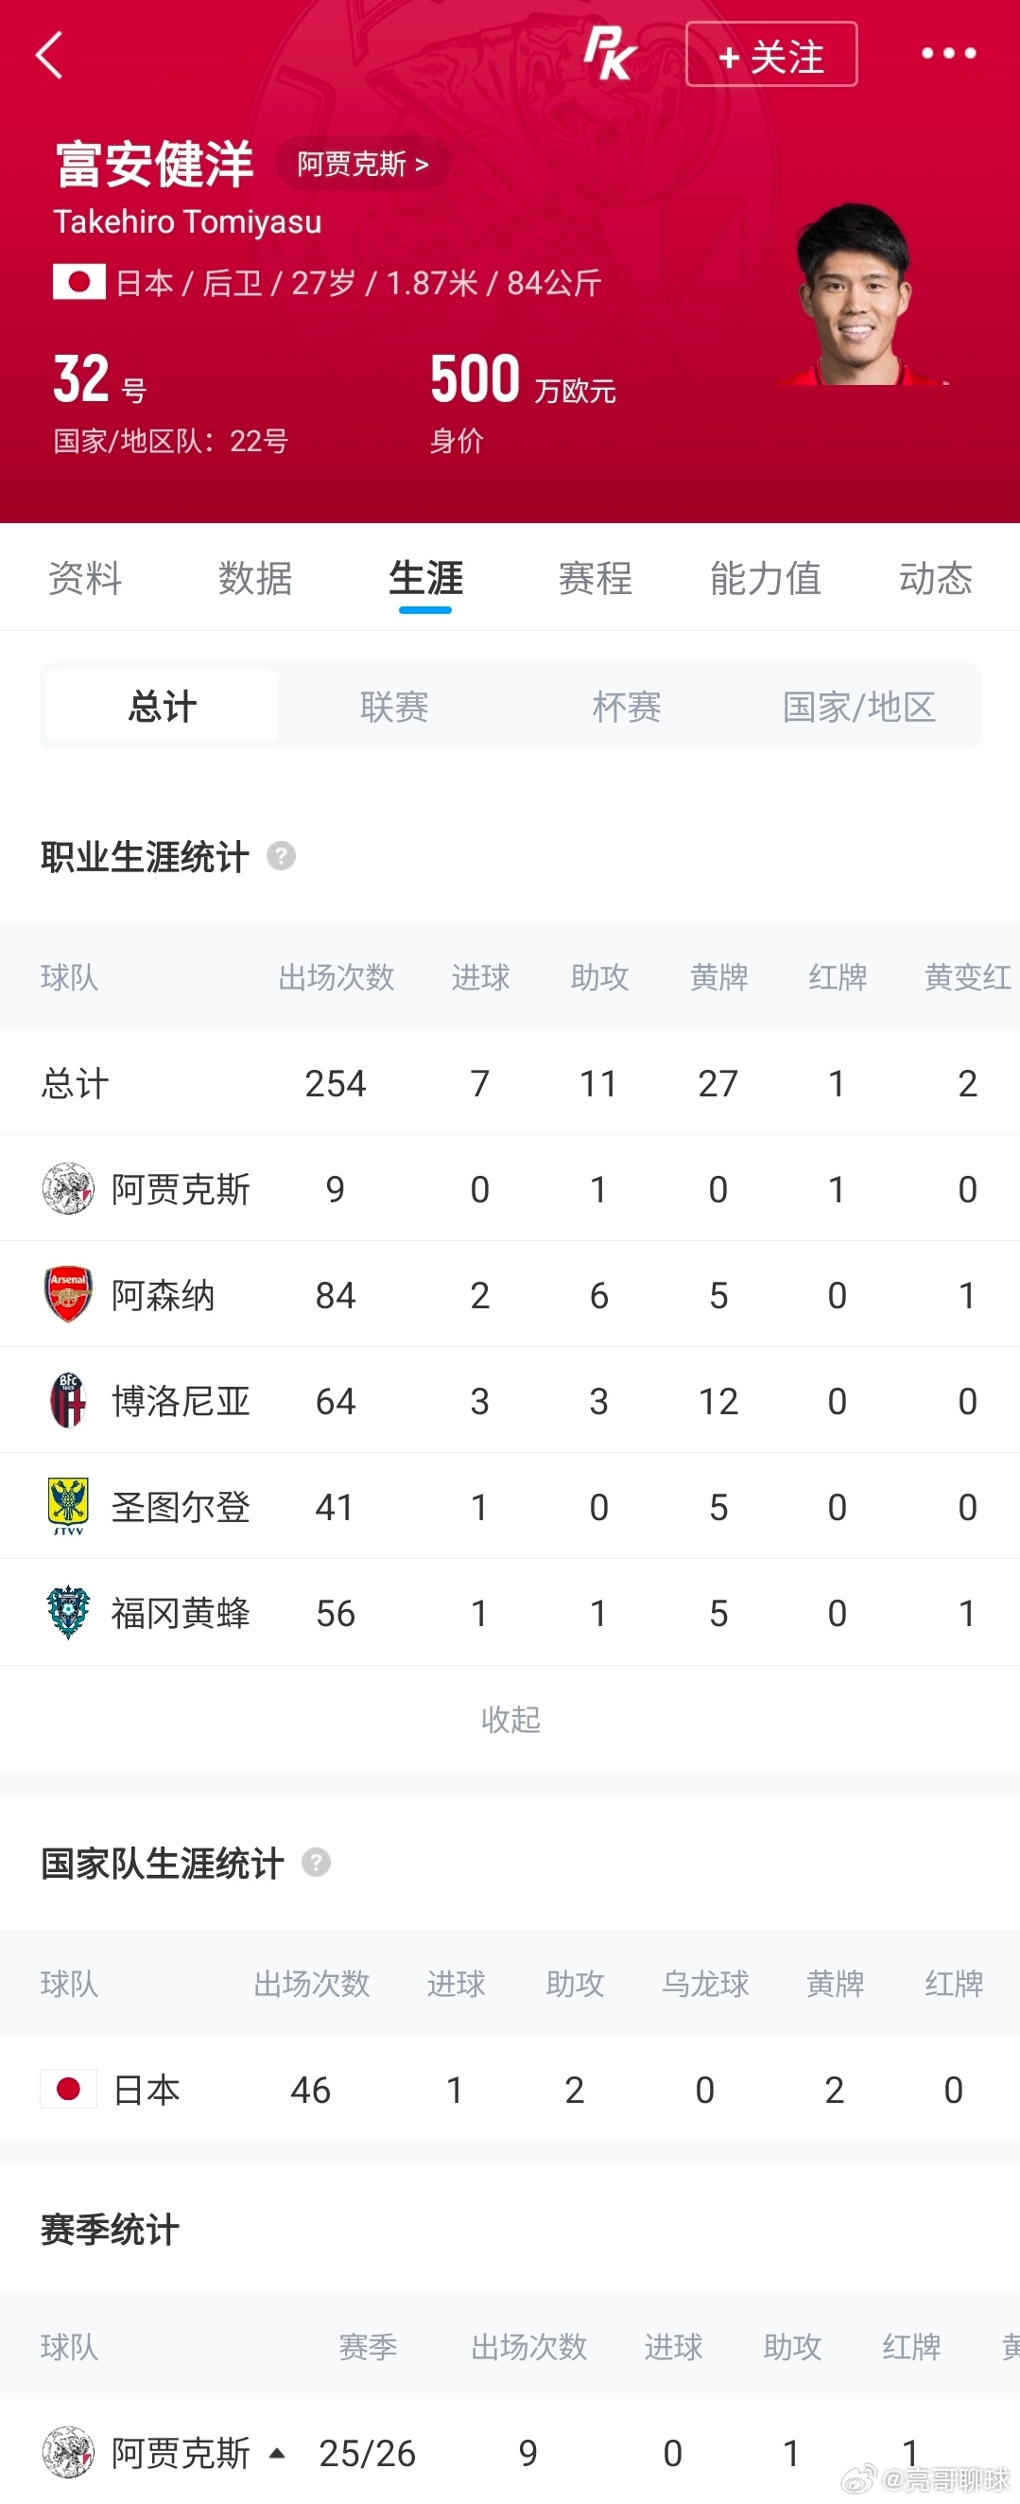
Task: Tap the back arrow icon
Action: click(x=49, y=55)
